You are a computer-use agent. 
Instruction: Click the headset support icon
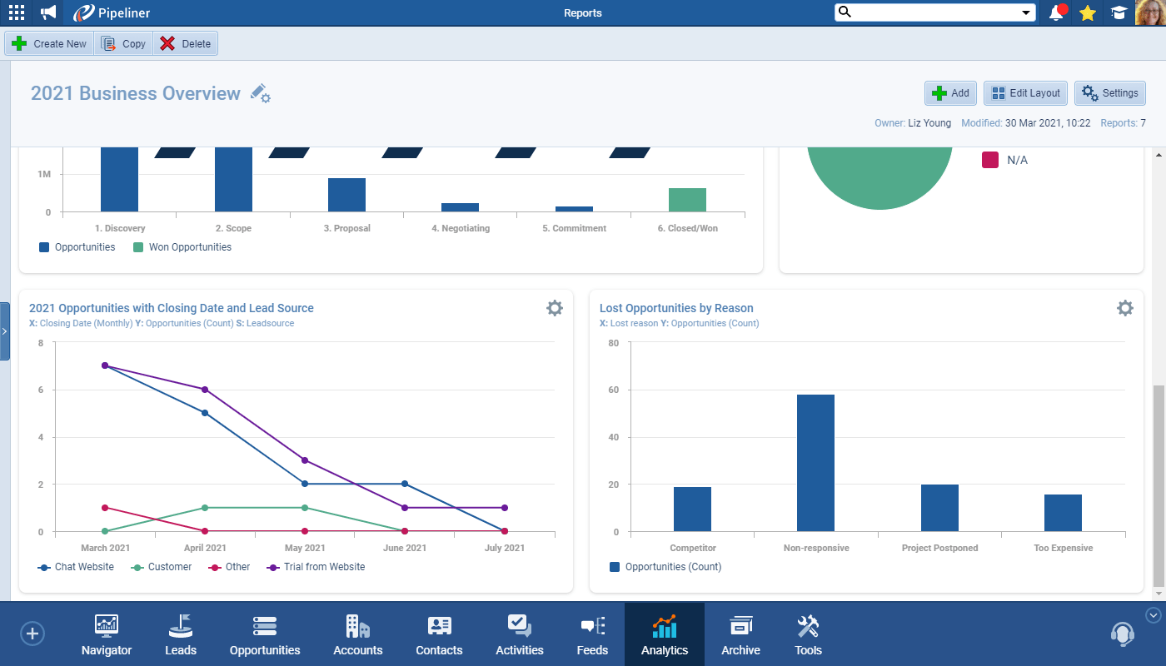click(1123, 634)
